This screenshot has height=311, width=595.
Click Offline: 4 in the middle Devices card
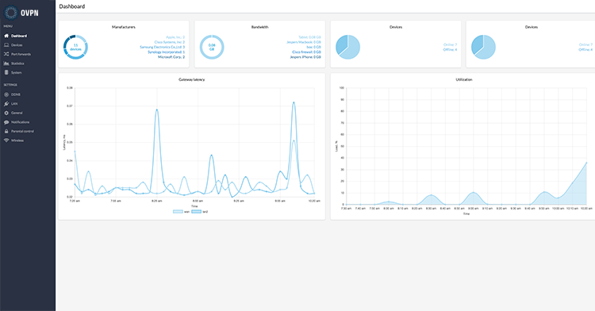pos(450,50)
